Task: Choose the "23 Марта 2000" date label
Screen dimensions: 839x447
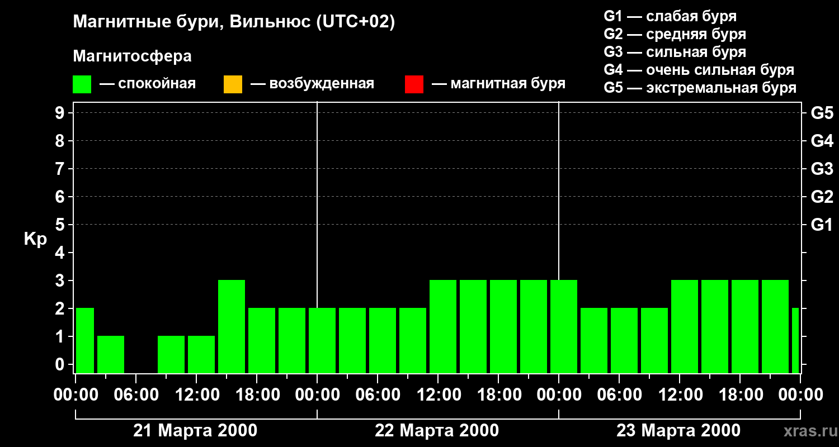Action: point(678,431)
